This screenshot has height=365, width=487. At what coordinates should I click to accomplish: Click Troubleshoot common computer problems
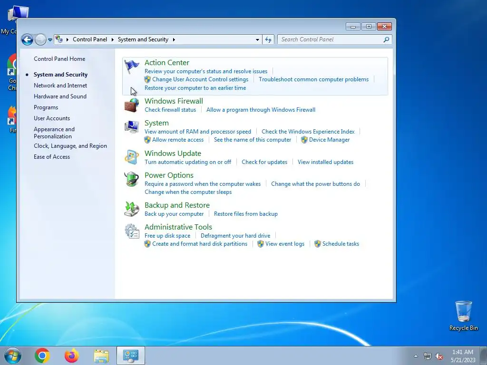tap(314, 79)
